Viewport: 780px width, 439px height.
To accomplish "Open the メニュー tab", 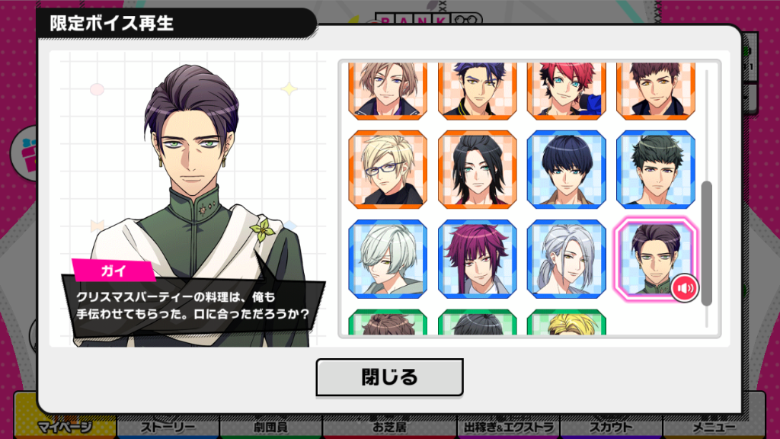I will 714,427.
